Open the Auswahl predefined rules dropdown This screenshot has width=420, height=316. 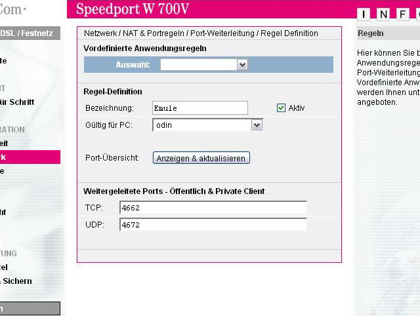click(x=204, y=64)
